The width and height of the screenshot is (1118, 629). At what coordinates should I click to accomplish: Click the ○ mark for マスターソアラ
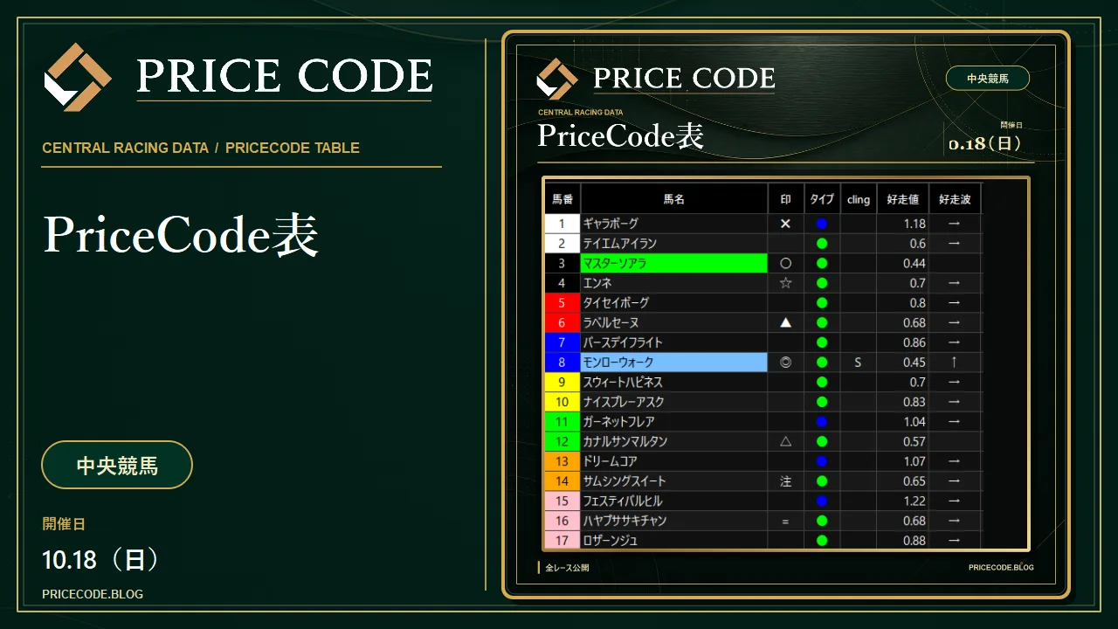[x=785, y=263]
